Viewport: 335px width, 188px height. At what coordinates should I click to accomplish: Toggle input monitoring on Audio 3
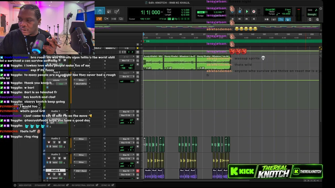tap(54, 158)
